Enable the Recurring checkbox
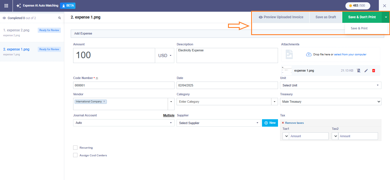This screenshot has height=180, width=390. coord(75,148)
